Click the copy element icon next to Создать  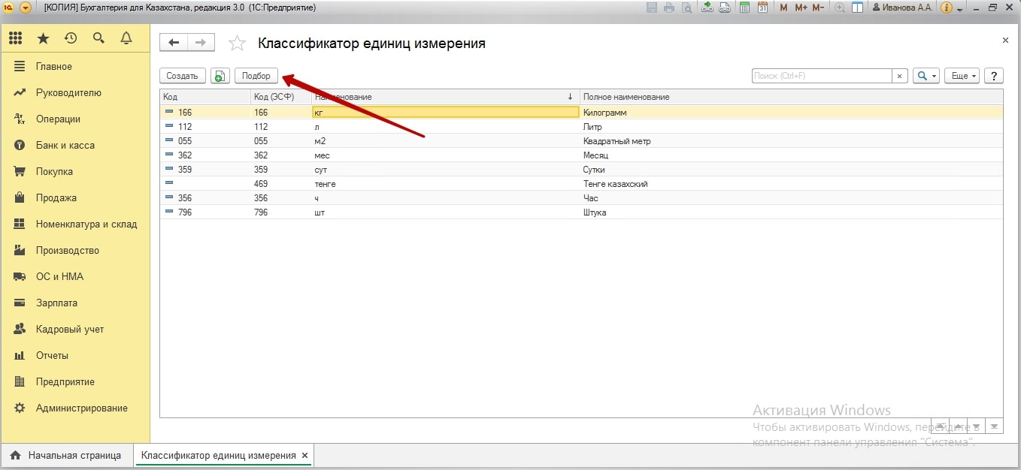point(220,76)
